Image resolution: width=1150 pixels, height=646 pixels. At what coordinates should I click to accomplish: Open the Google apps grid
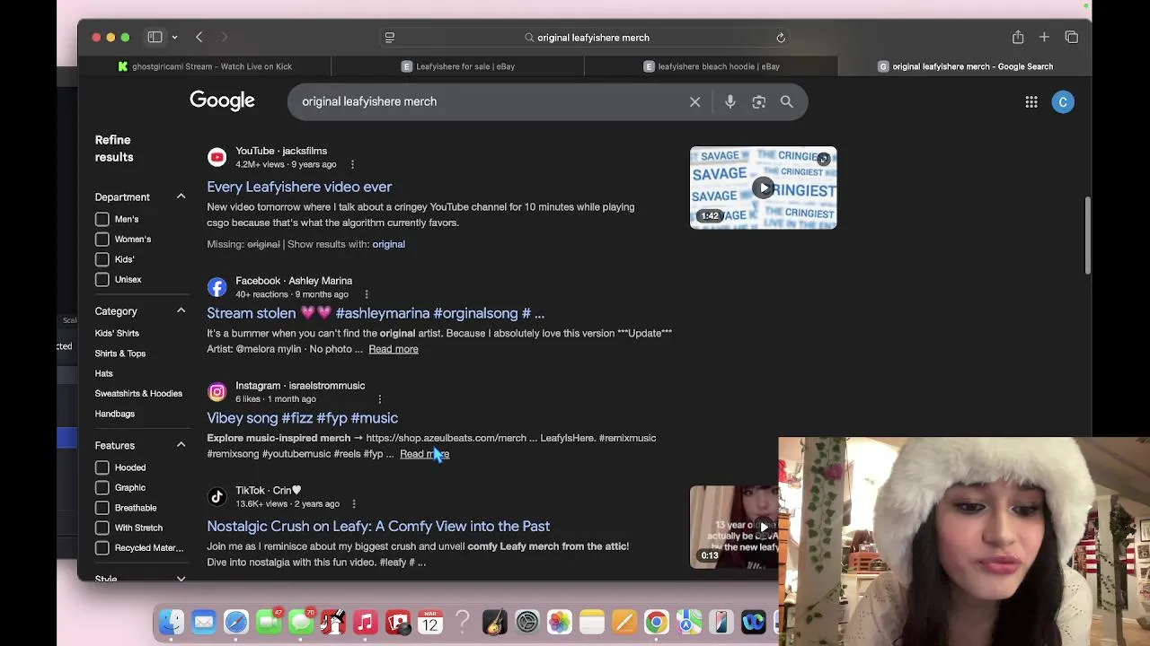[1031, 102]
